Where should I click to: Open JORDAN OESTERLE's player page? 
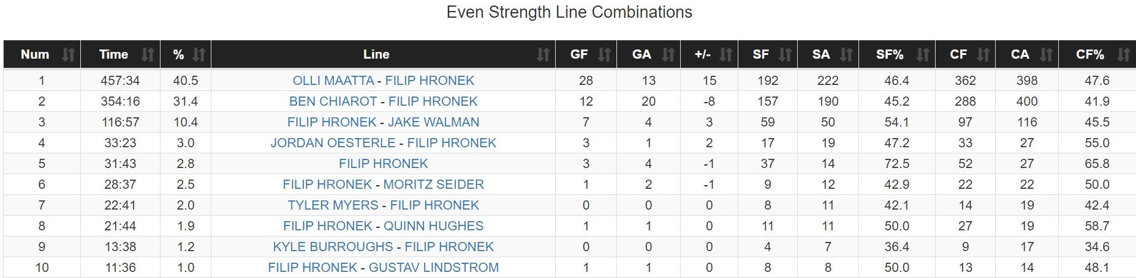pyautogui.click(x=333, y=143)
